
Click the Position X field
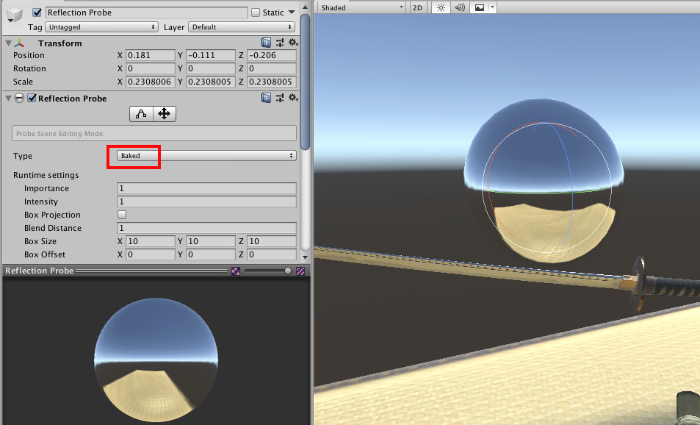151,55
